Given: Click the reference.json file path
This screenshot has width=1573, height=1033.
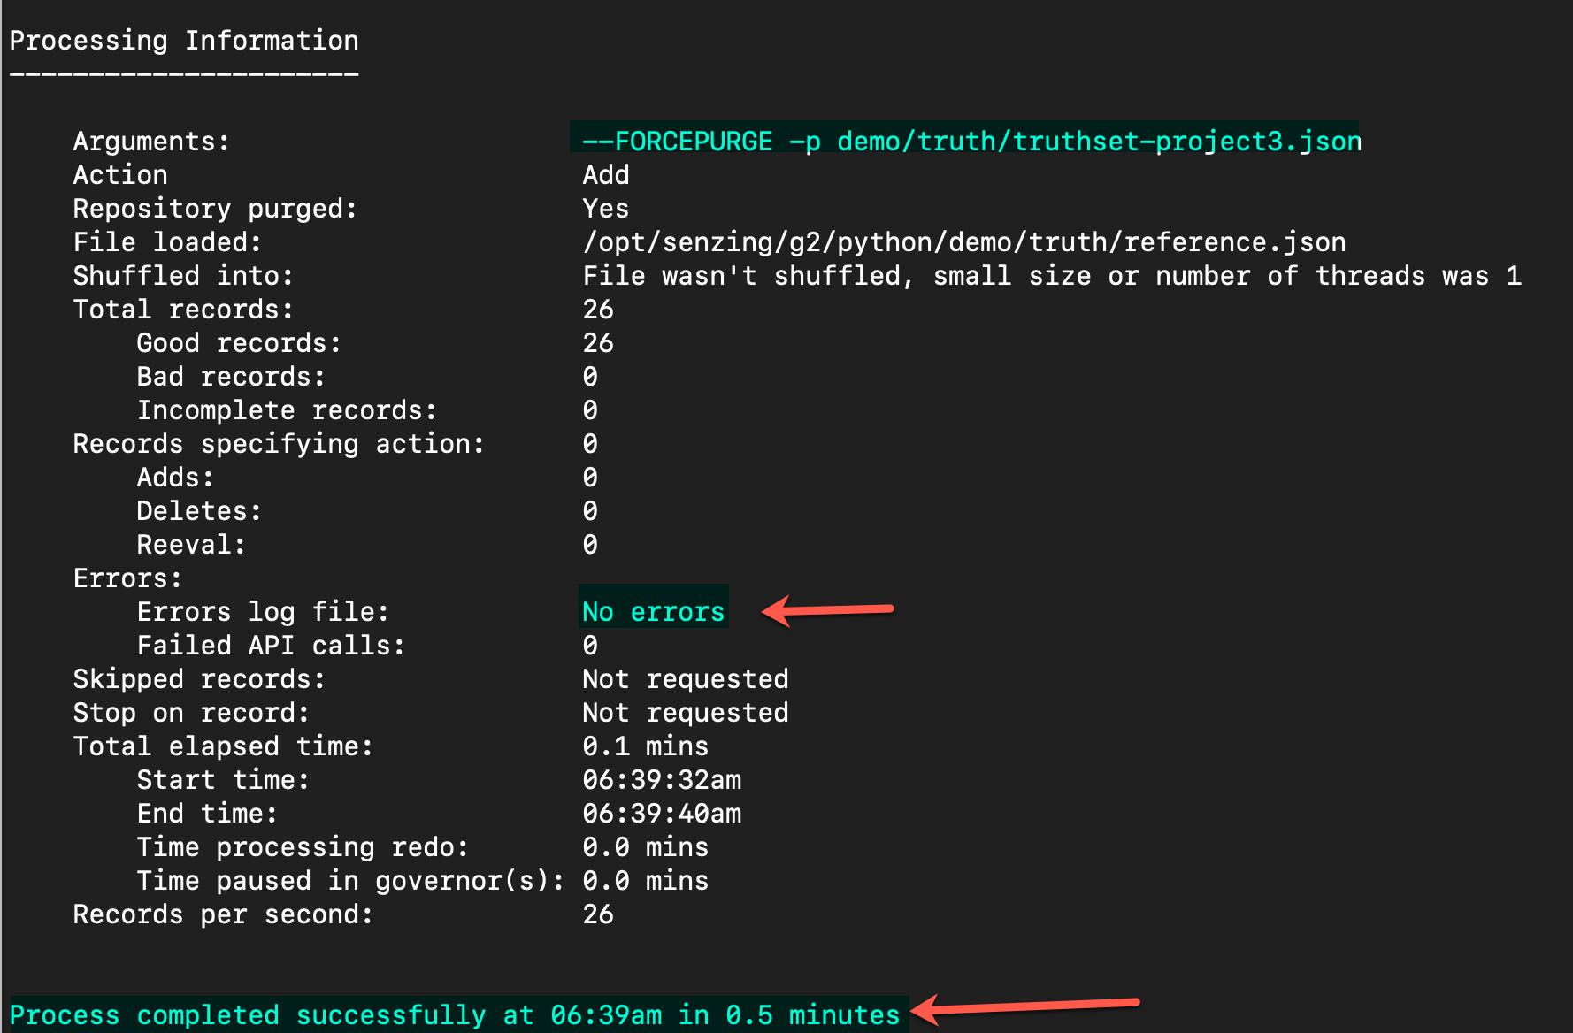Looking at the screenshot, I should click(x=963, y=241).
